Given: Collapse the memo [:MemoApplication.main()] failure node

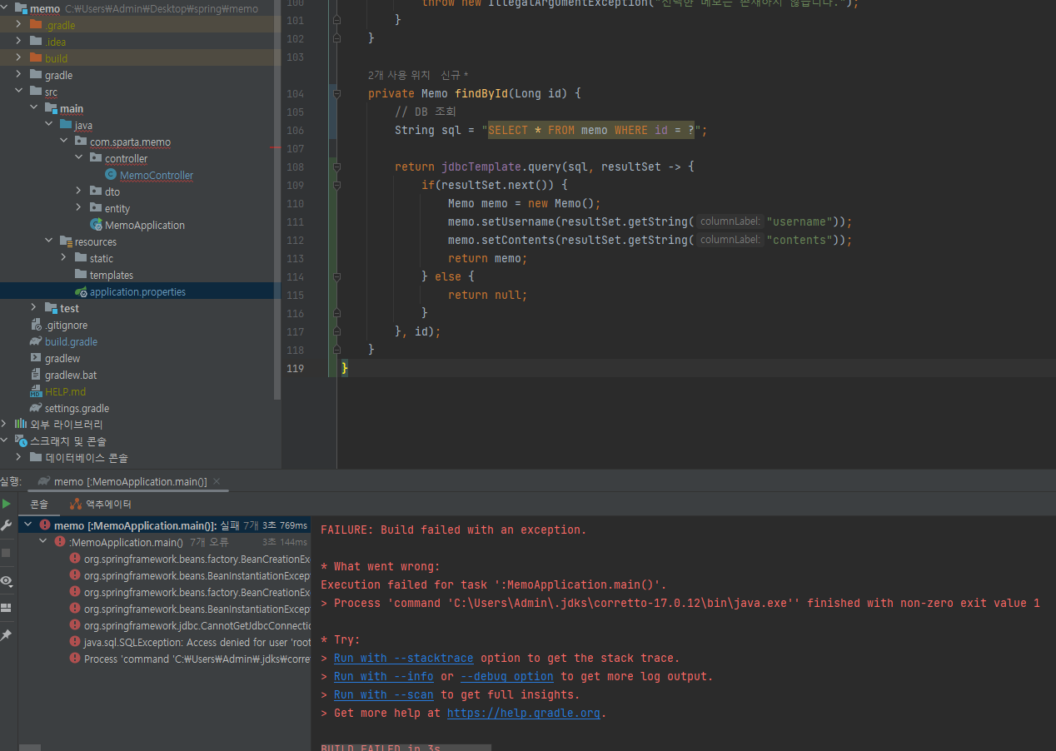Looking at the screenshot, I should [27, 525].
